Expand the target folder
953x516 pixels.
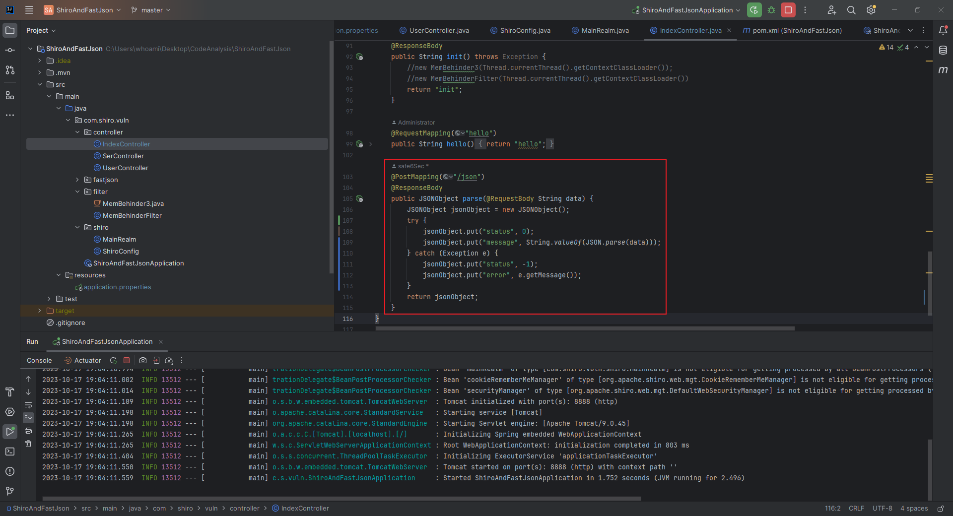click(40, 311)
